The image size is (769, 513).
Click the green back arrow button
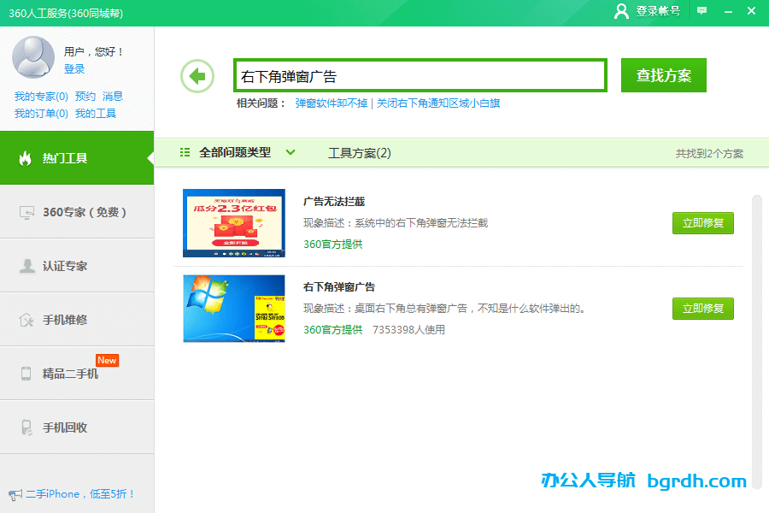point(197,75)
